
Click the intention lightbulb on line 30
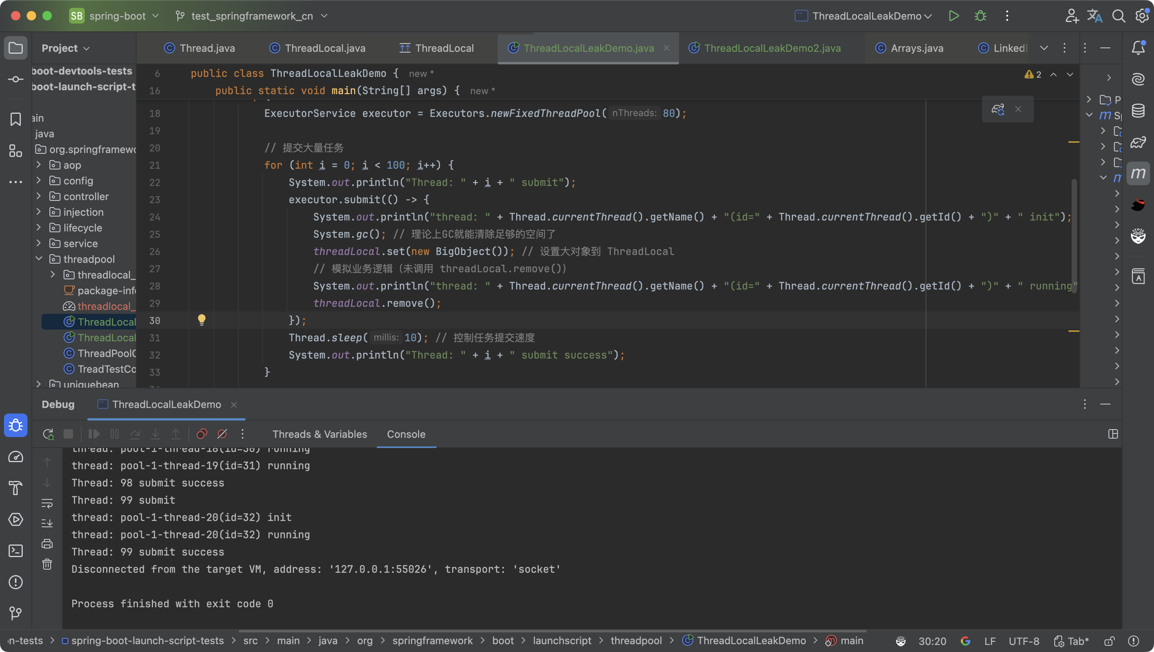(202, 320)
